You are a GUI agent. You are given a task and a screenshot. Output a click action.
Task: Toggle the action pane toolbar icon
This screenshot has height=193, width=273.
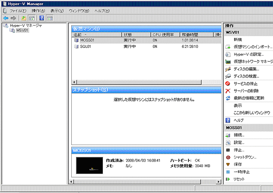(x=50, y=18)
